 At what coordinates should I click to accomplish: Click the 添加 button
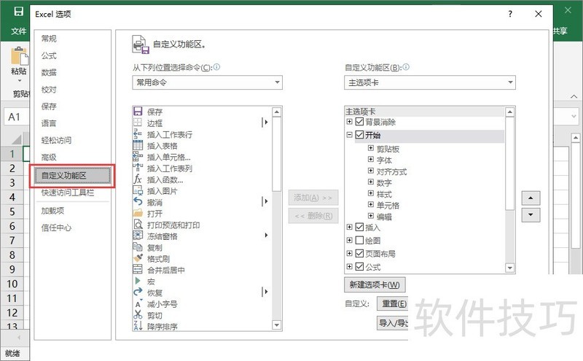click(x=313, y=198)
